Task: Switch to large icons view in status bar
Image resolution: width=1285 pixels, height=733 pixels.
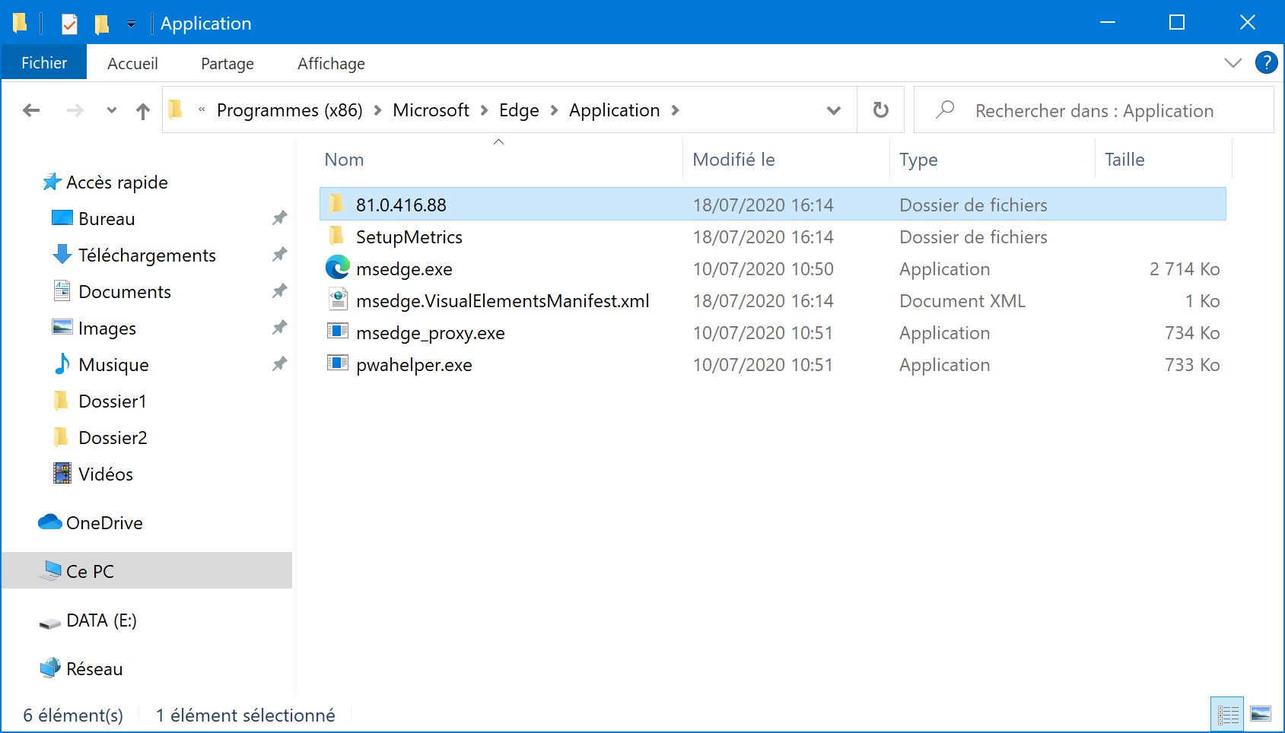Action: (x=1261, y=714)
